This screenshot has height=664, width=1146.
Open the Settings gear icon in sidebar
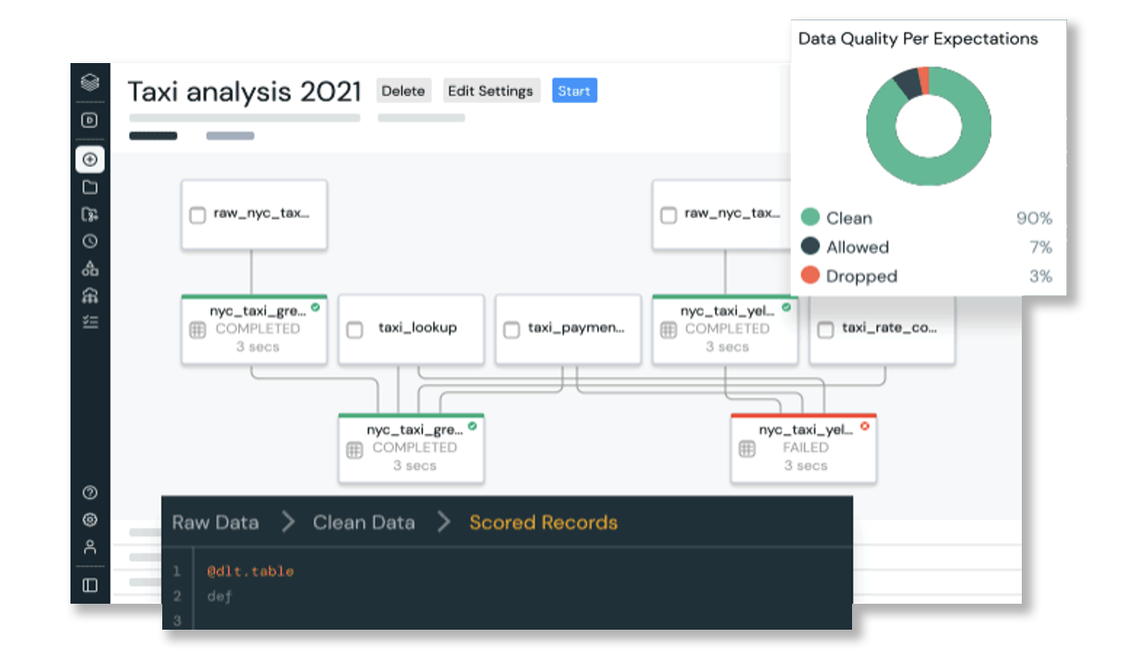(x=90, y=520)
